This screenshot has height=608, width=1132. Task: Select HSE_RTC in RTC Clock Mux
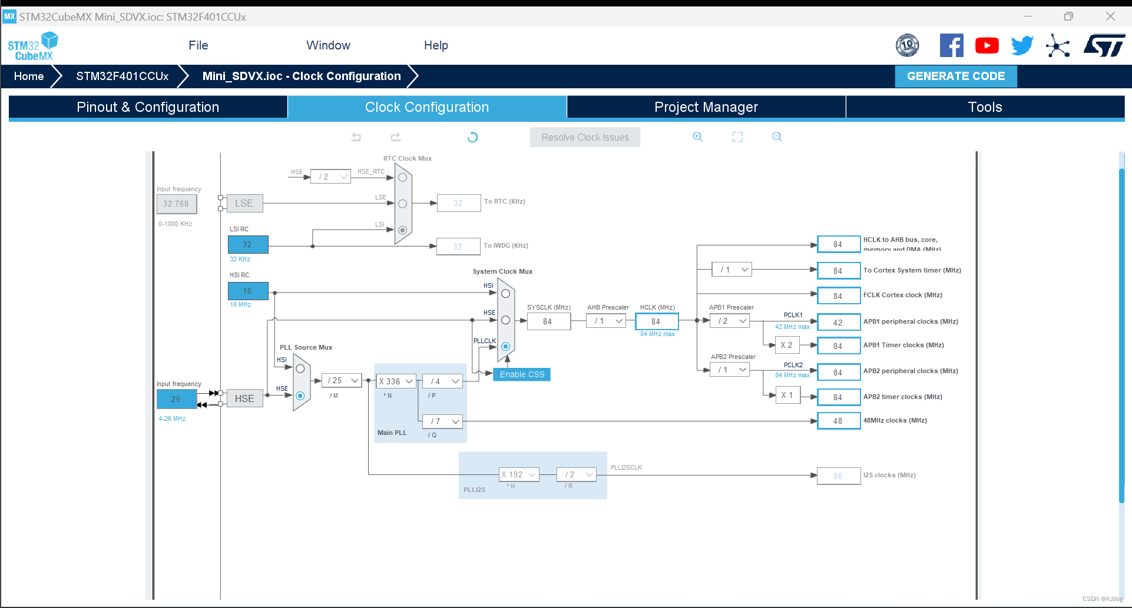[x=402, y=177]
